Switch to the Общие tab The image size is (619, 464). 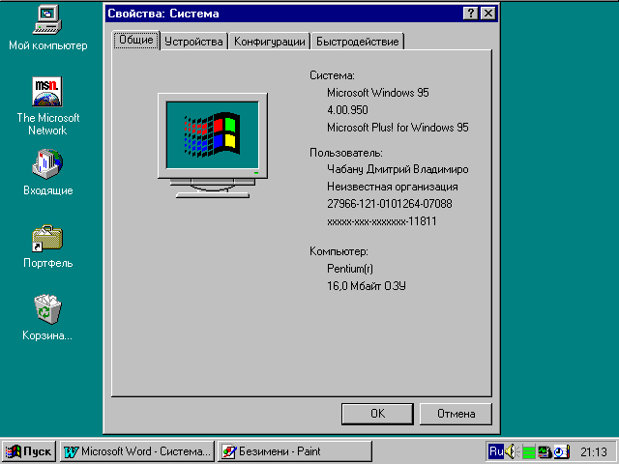pyautogui.click(x=136, y=40)
